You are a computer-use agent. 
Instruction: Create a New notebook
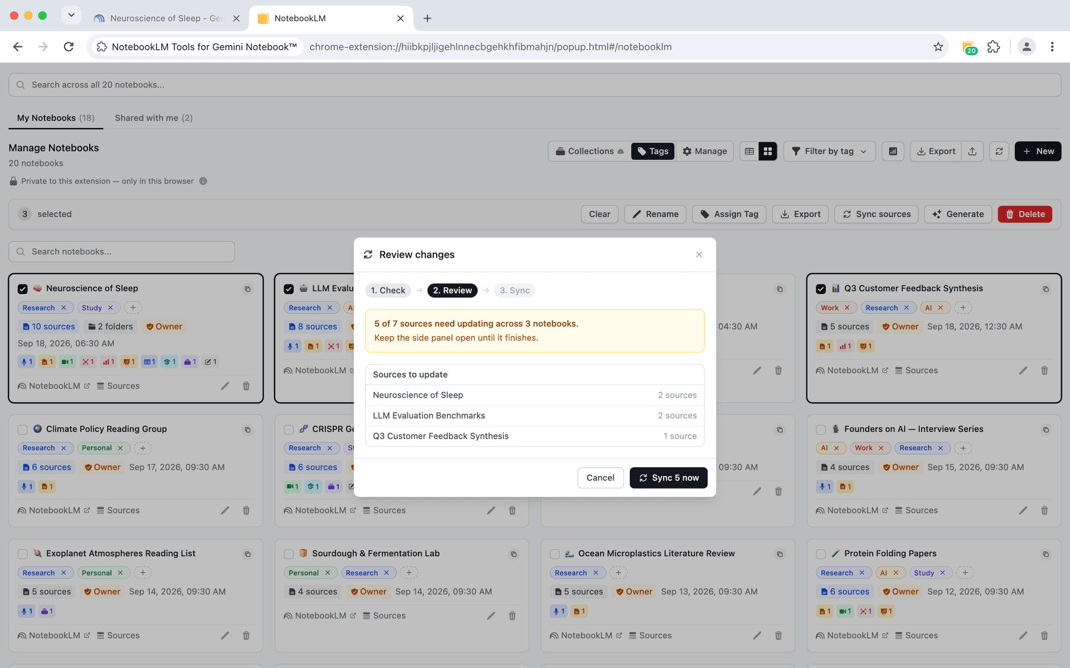[x=1038, y=151]
